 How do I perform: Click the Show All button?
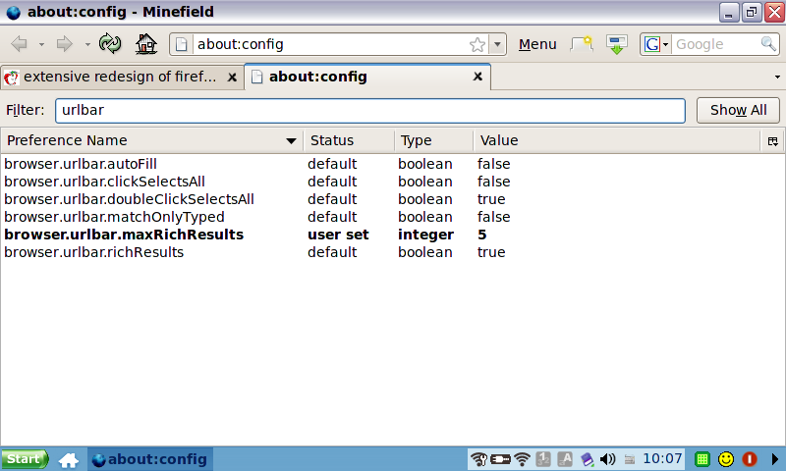(x=738, y=110)
